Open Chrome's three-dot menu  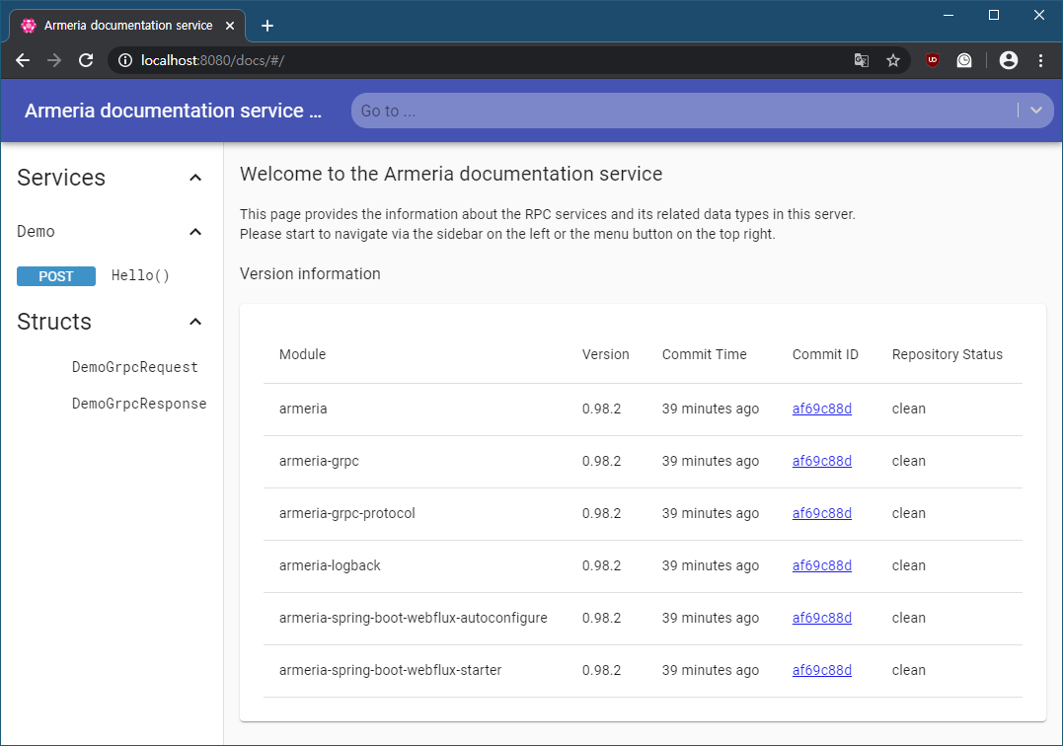tap(1040, 60)
